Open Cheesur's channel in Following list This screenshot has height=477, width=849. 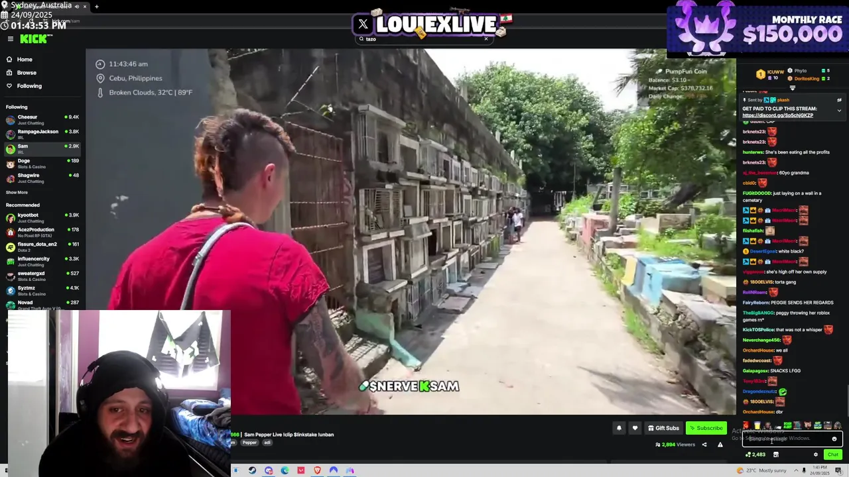(x=42, y=120)
